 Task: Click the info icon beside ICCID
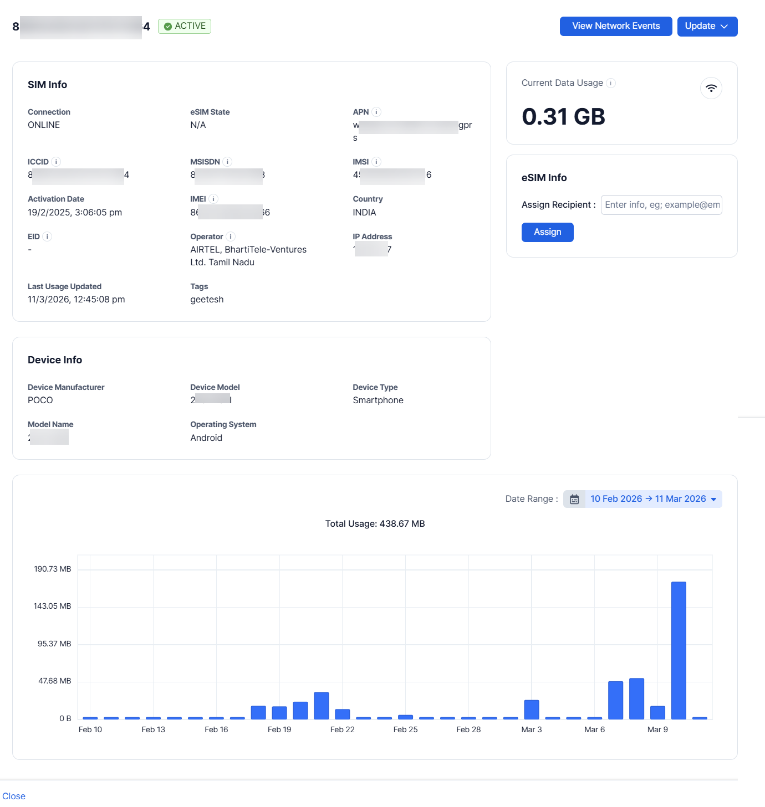click(56, 162)
